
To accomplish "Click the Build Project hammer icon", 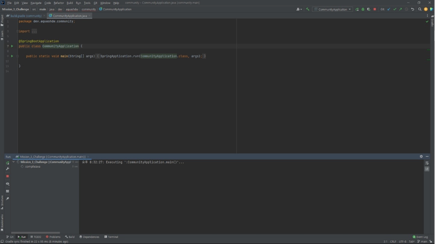I will pyautogui.click(x=308, y=9).
